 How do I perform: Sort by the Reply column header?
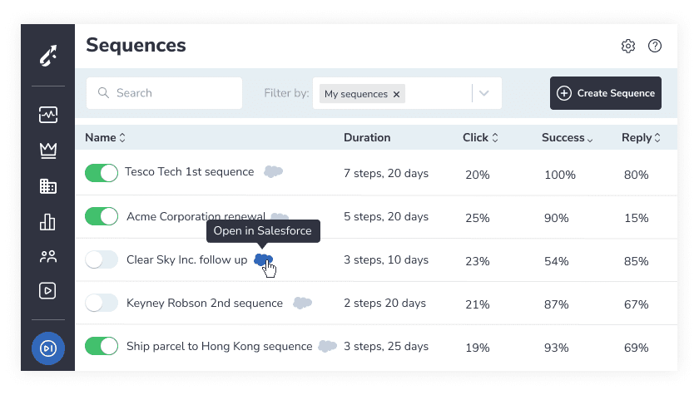(x=641, y=137)
